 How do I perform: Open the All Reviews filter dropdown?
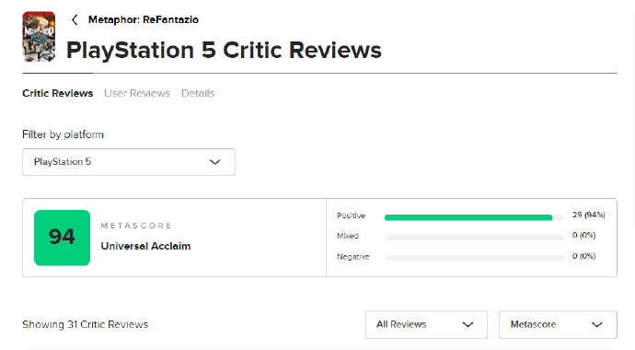[426, 324]
